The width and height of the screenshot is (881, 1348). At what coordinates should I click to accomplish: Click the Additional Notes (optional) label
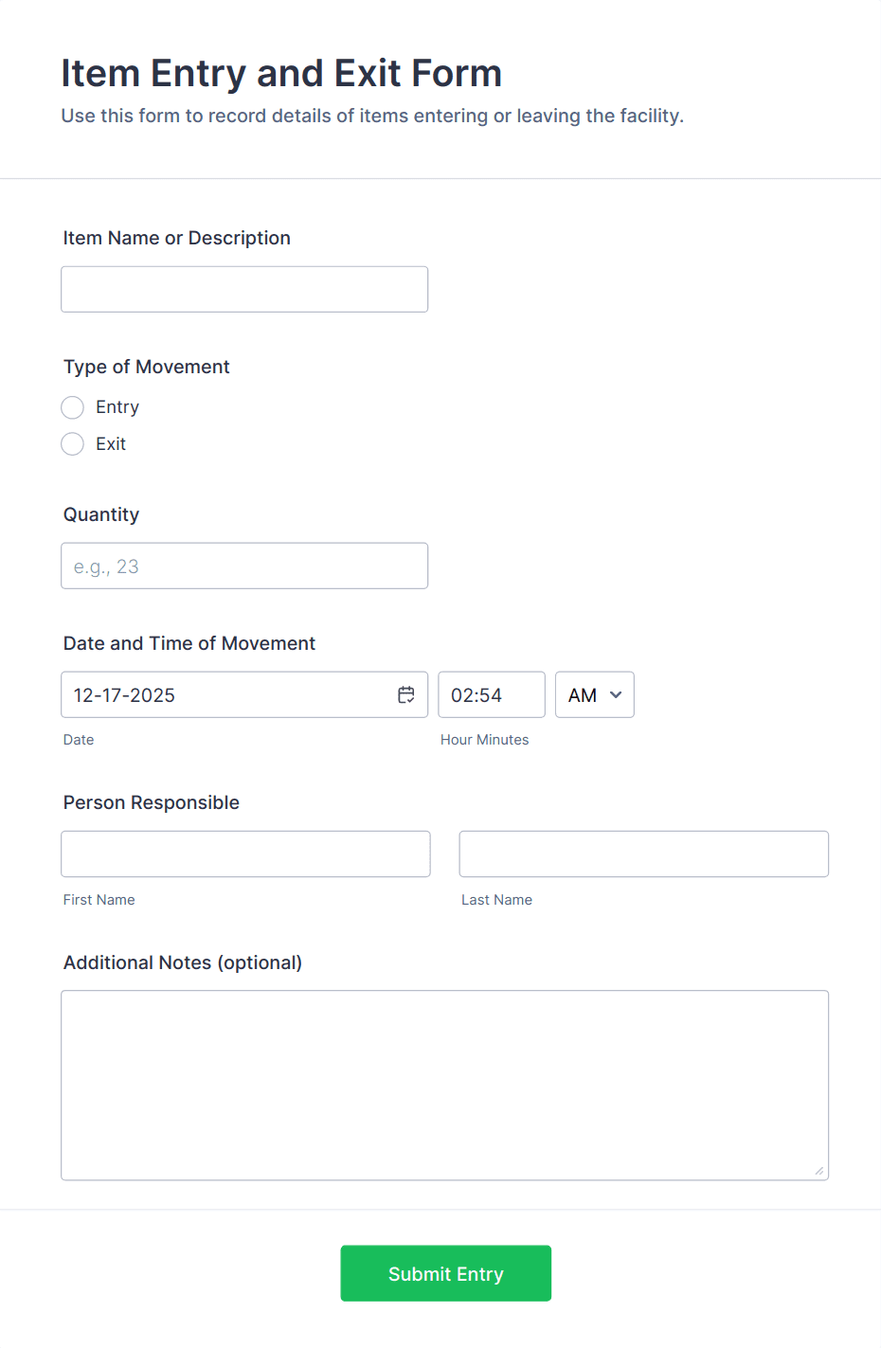tap(183, 962)
